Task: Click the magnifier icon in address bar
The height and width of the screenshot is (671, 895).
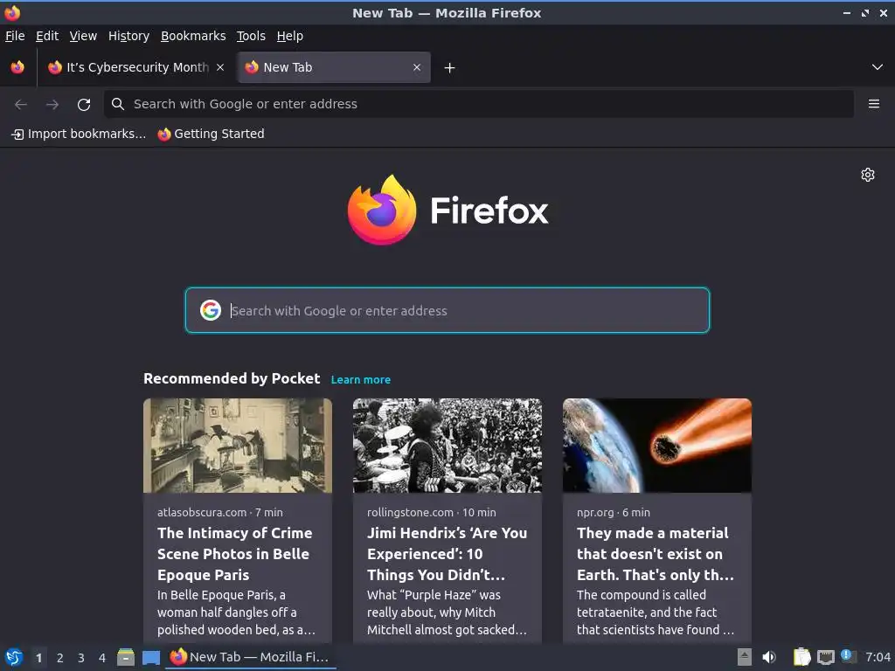Action: tap(118, 104)
